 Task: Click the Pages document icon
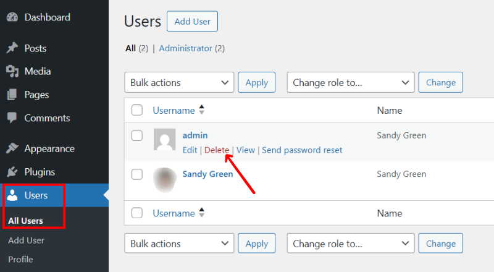pyautogui.click(x=12, y=95)
